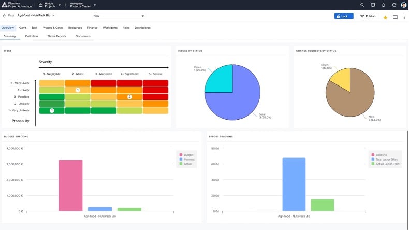Switch to the Gantt tab
The height and width of the screenshot is (230, 409).
(x=23, y=27)
